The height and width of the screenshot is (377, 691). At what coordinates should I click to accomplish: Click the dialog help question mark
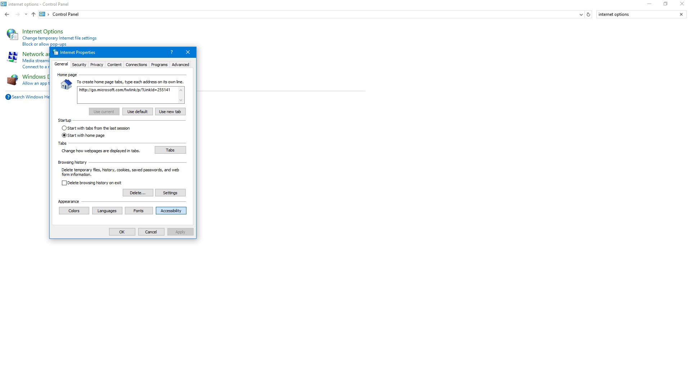pyautogui.click(x=172, y=52)
